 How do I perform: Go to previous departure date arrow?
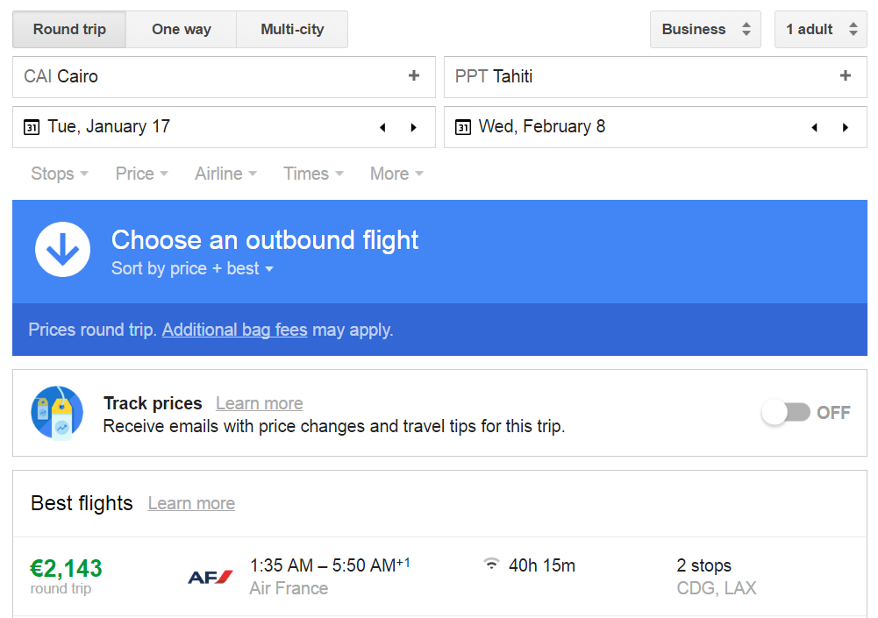tap(382, 128)
